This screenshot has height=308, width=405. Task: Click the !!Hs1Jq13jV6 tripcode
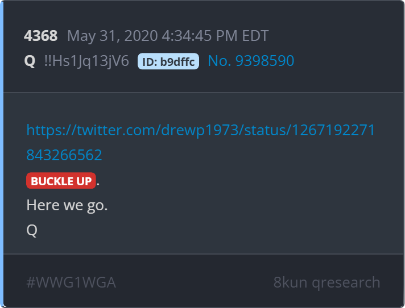(x=86, y=61)
